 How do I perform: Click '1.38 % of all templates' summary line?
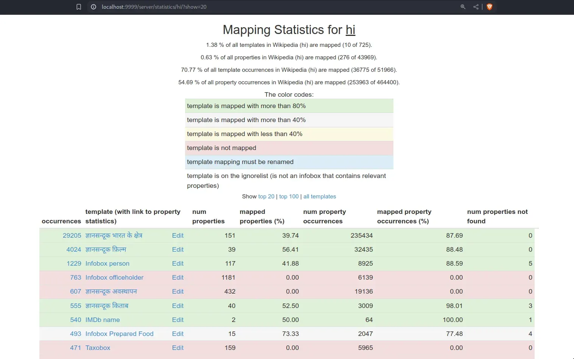click(x=289, y=45)
